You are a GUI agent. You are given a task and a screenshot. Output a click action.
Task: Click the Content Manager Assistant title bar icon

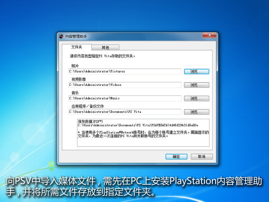click(61, 36)
